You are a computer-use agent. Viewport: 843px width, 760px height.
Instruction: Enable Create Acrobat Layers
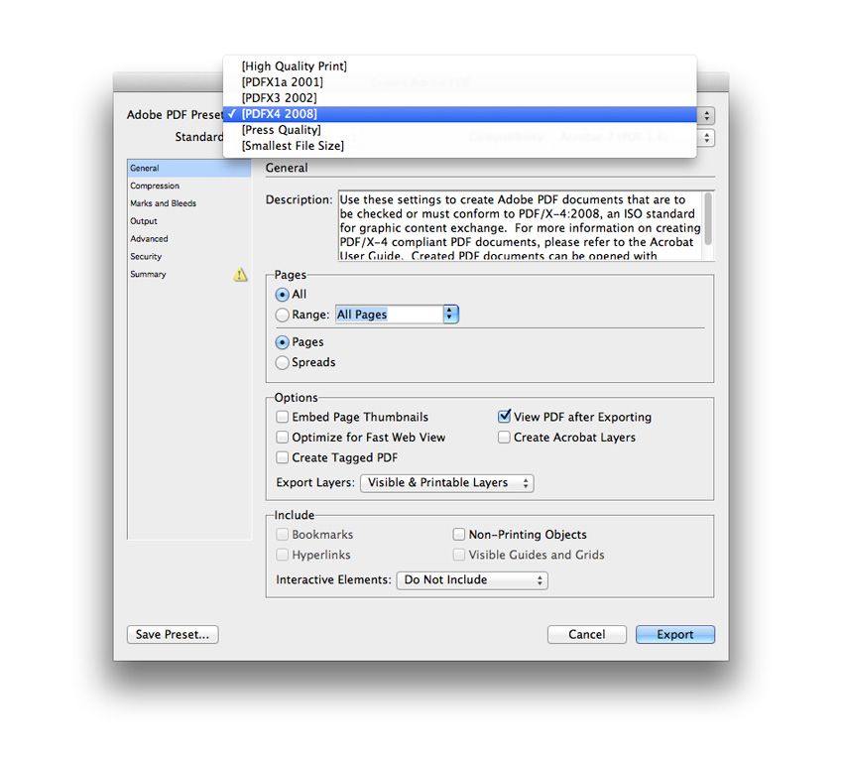pos(504,438)
